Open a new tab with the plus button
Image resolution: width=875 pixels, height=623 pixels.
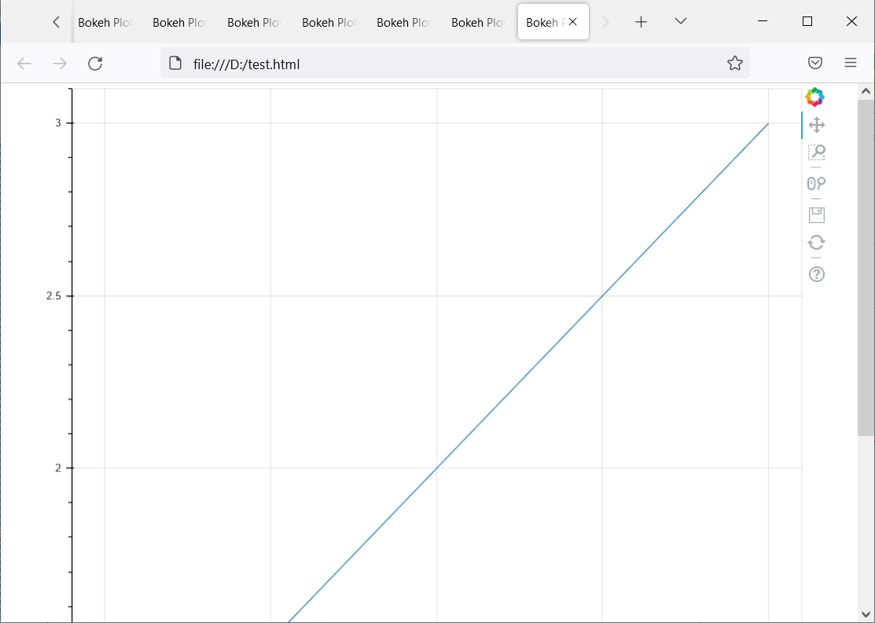(x=641, y=21)
